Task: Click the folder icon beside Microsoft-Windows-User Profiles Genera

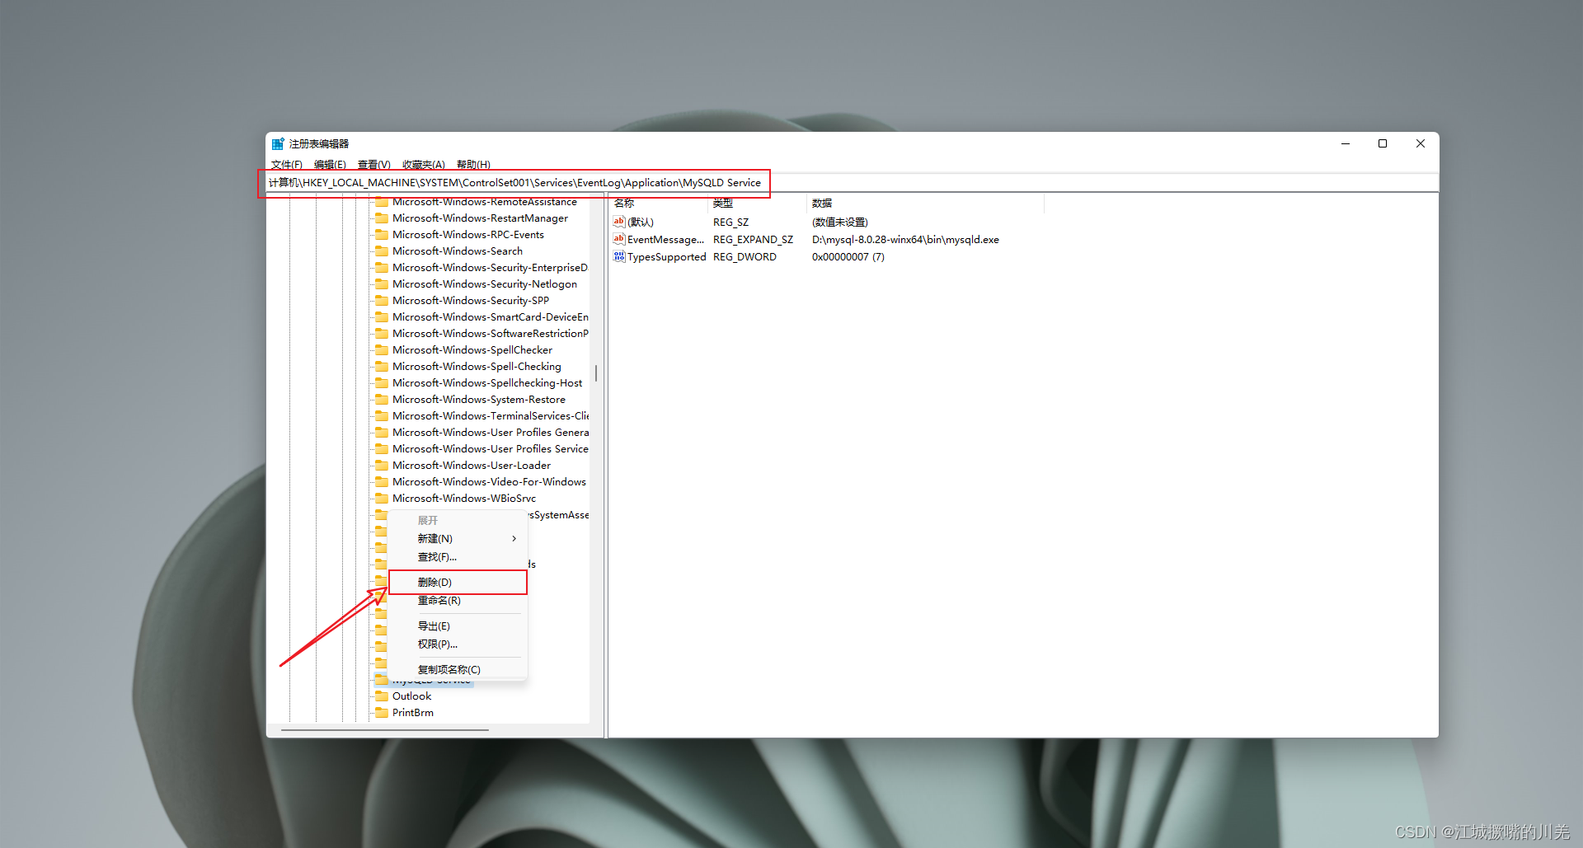Action: tap(381, 433)
